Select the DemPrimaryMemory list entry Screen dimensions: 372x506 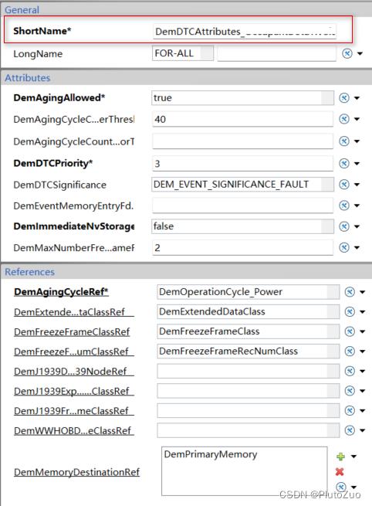point(211,454)
